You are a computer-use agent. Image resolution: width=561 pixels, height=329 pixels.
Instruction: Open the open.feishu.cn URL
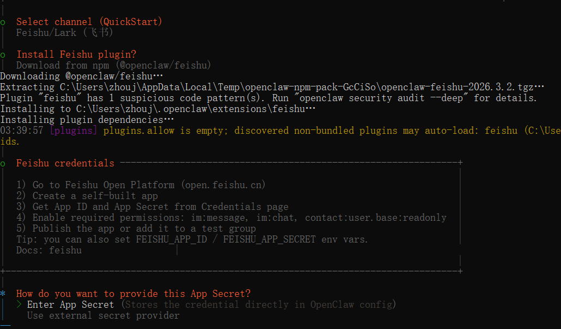click(x=224, y=185)
